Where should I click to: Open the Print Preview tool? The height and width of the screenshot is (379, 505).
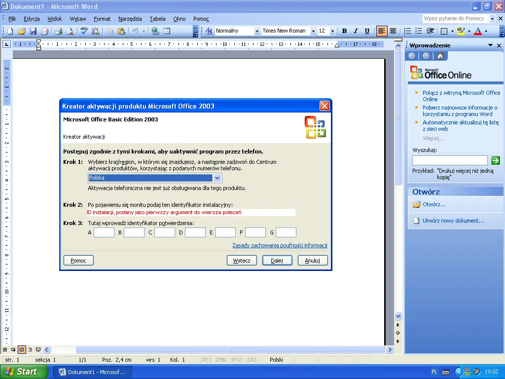click(x=70, y=31)
